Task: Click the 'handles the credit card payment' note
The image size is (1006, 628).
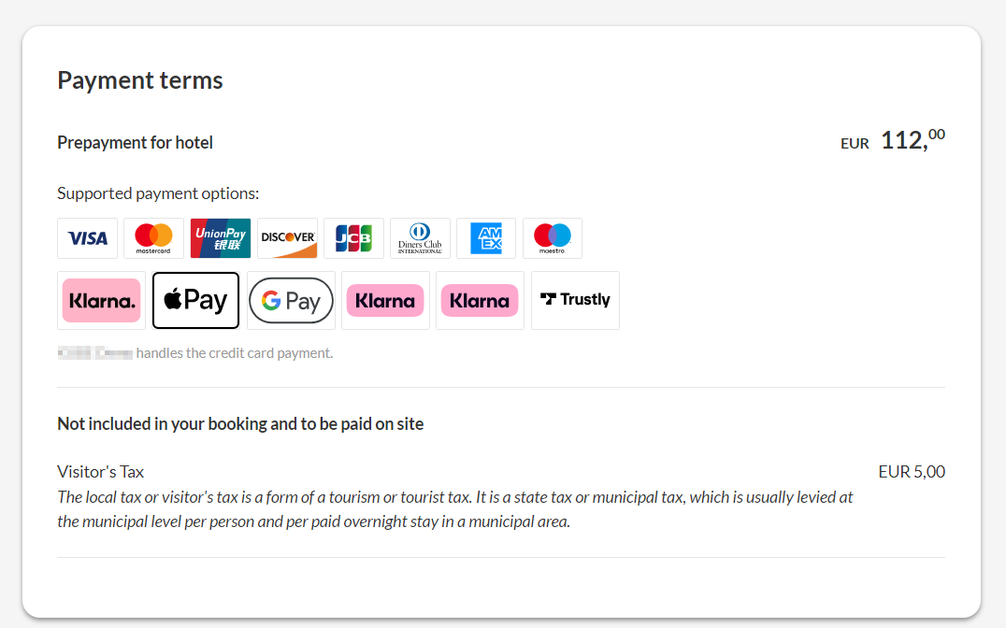Action: click(234, 353)
